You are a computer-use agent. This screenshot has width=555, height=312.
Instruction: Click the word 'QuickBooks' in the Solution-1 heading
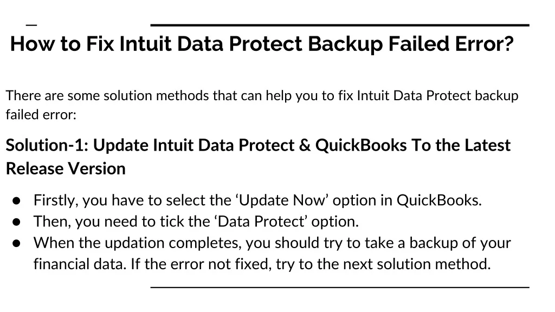pos(360,145)
